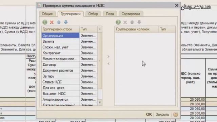
Task: Add a new row grouping with green plus
Action: [45, 22]
